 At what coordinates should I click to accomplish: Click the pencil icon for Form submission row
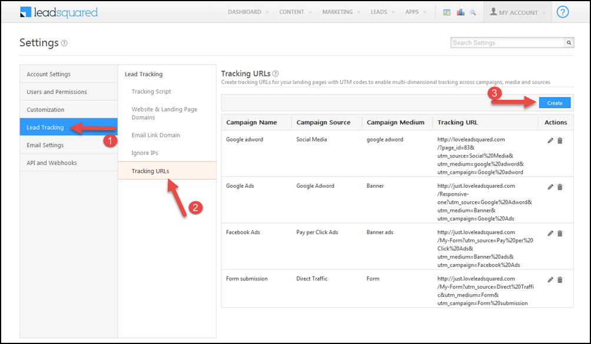click(x=550, y=280)
